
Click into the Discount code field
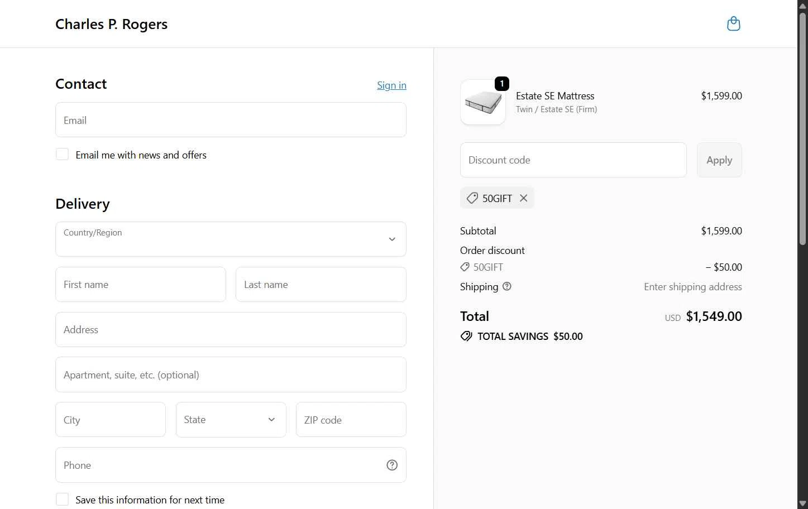click(x=573, y=160)
